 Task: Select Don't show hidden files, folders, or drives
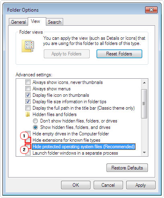pyautogui.click(x=35, y=121)
